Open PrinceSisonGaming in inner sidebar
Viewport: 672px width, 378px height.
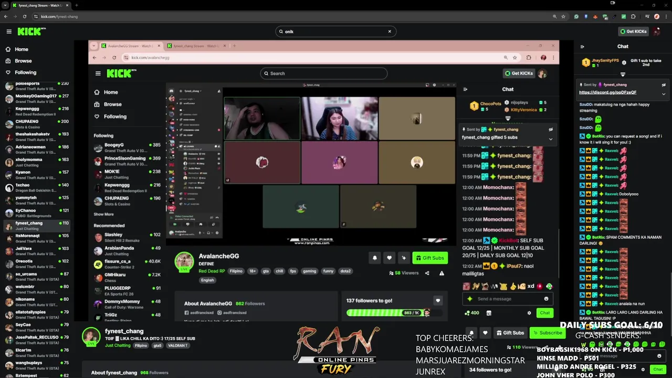pyautogui.click(x=127, y=161)
